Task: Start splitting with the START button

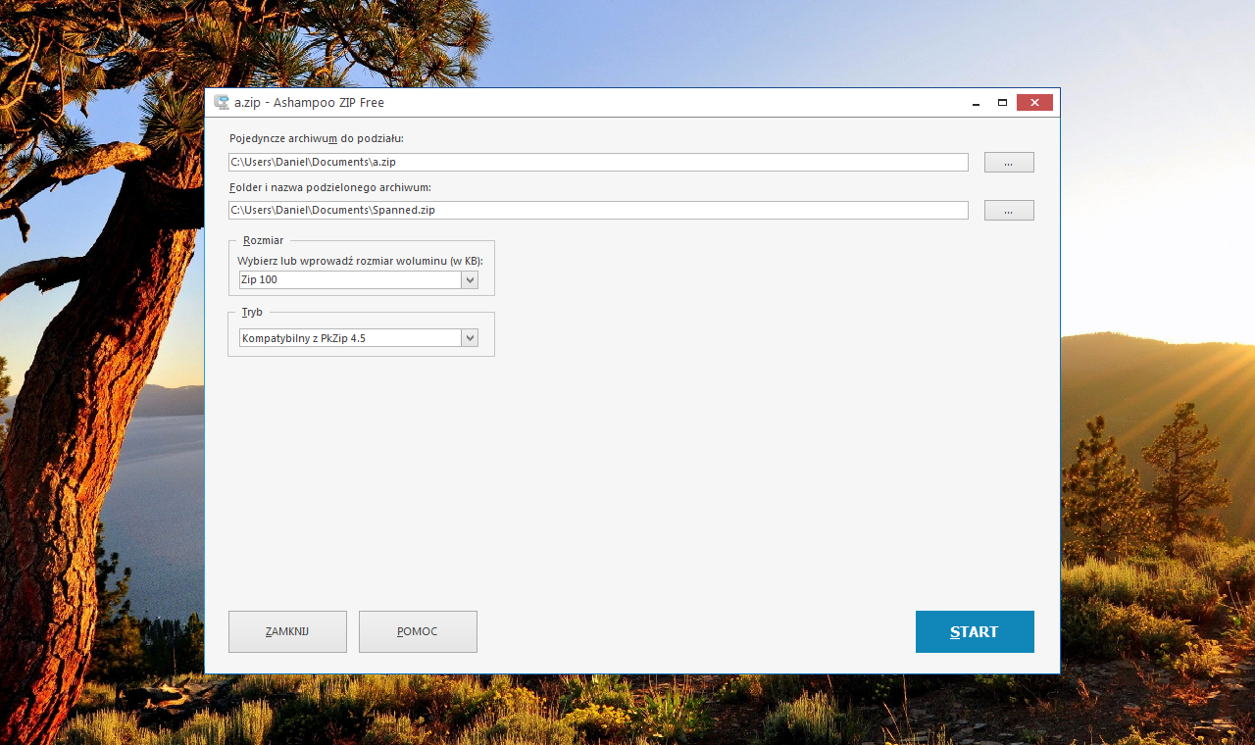Action: [975, 631]
